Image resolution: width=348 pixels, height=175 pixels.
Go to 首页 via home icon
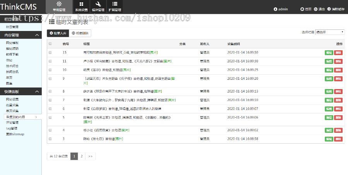pos(302,9)
